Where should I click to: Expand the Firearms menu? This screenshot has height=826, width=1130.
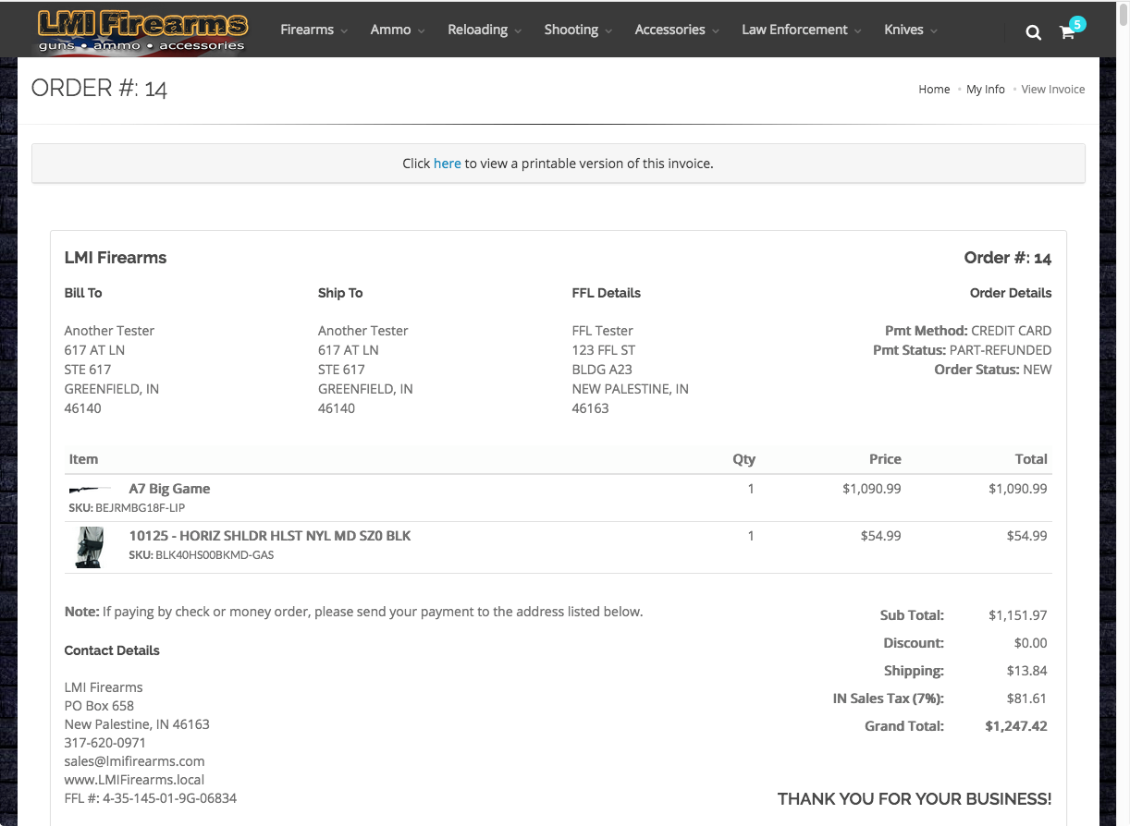313,30
